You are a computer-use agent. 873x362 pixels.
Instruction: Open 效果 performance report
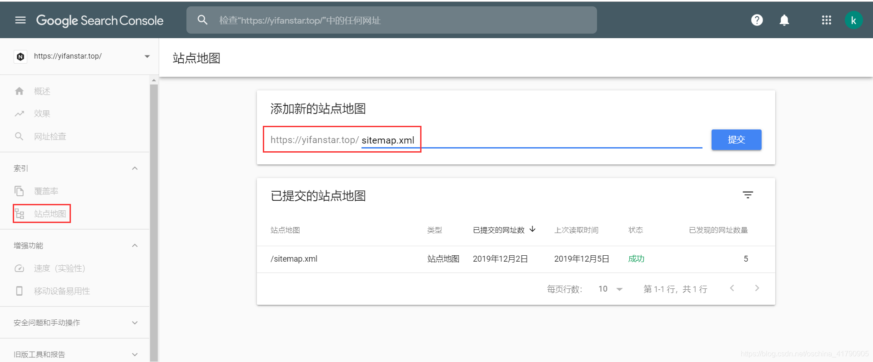point(42,114)
